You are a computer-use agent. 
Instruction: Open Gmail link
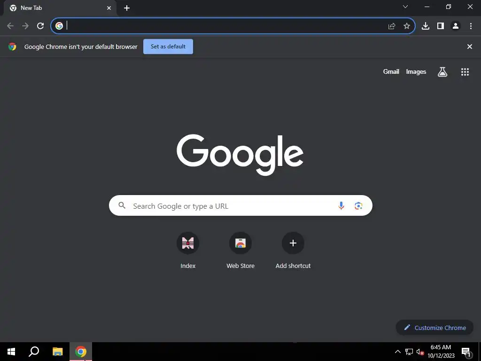coord(391,71)
